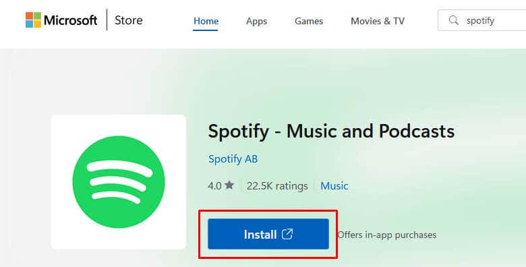Go to the Games tab

(x=309, y=21)
